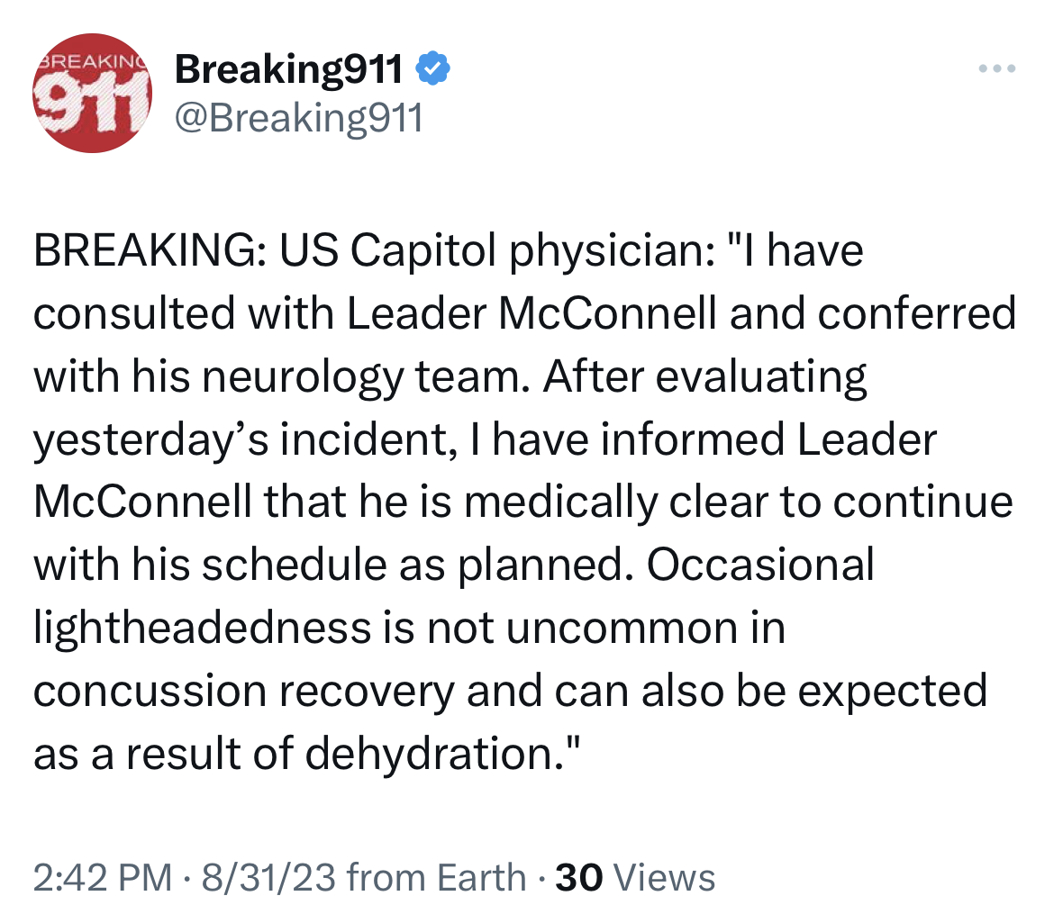Click the word 'lightheadedness' in the tweet

tap(203, 629)
